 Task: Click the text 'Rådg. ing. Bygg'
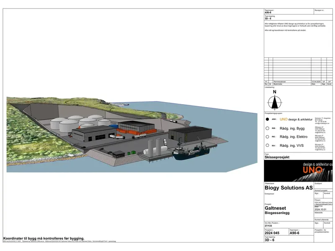coord(292,128)
